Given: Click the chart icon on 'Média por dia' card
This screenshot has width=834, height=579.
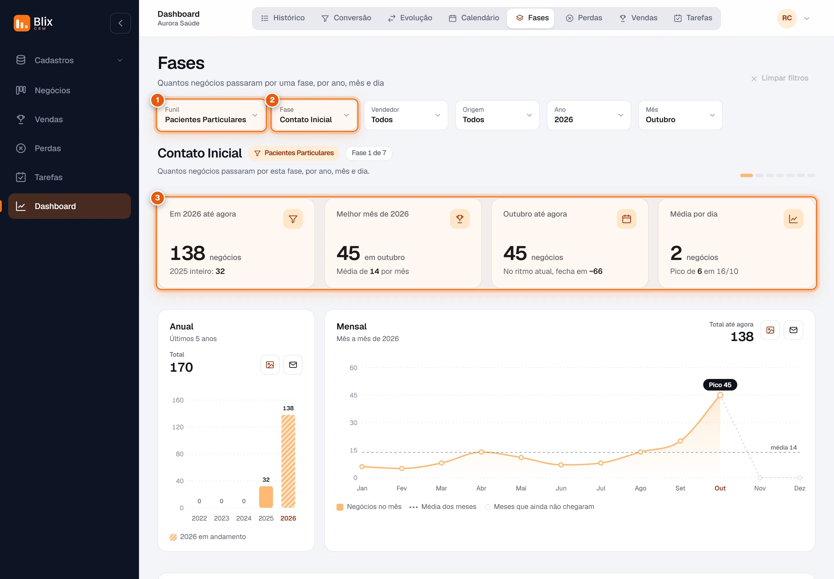Looking at the screenshot, I should 793,219.
